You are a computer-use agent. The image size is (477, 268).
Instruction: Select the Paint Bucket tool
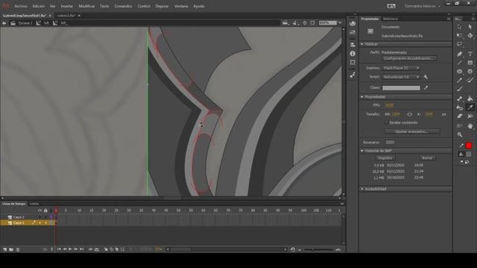(x=470, y=99)
